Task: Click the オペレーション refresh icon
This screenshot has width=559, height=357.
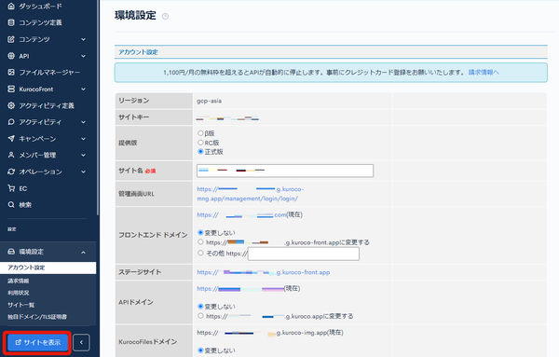Action: [11, 172]
